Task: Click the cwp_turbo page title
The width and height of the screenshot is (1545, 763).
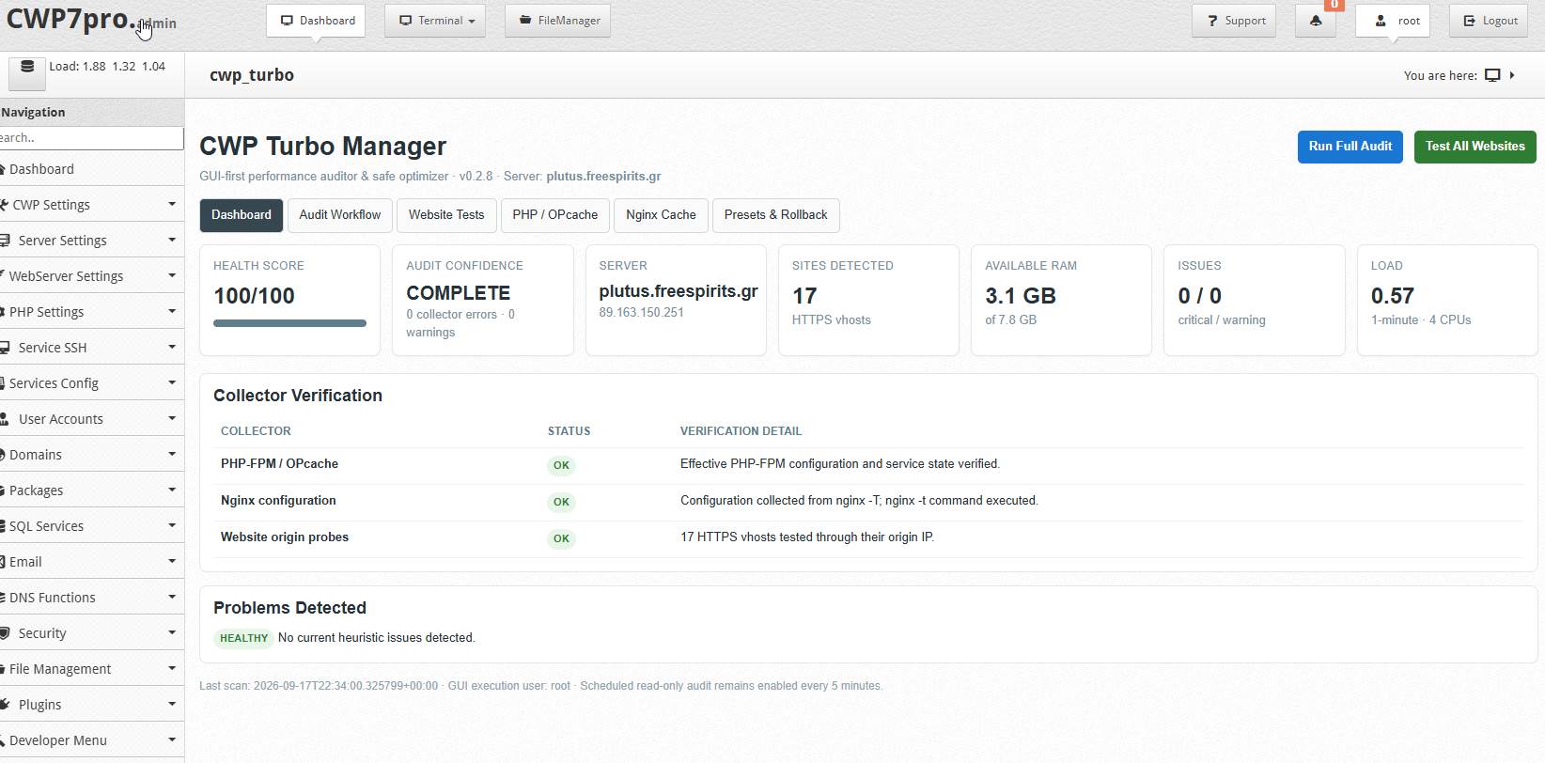Action: (252, 75)
